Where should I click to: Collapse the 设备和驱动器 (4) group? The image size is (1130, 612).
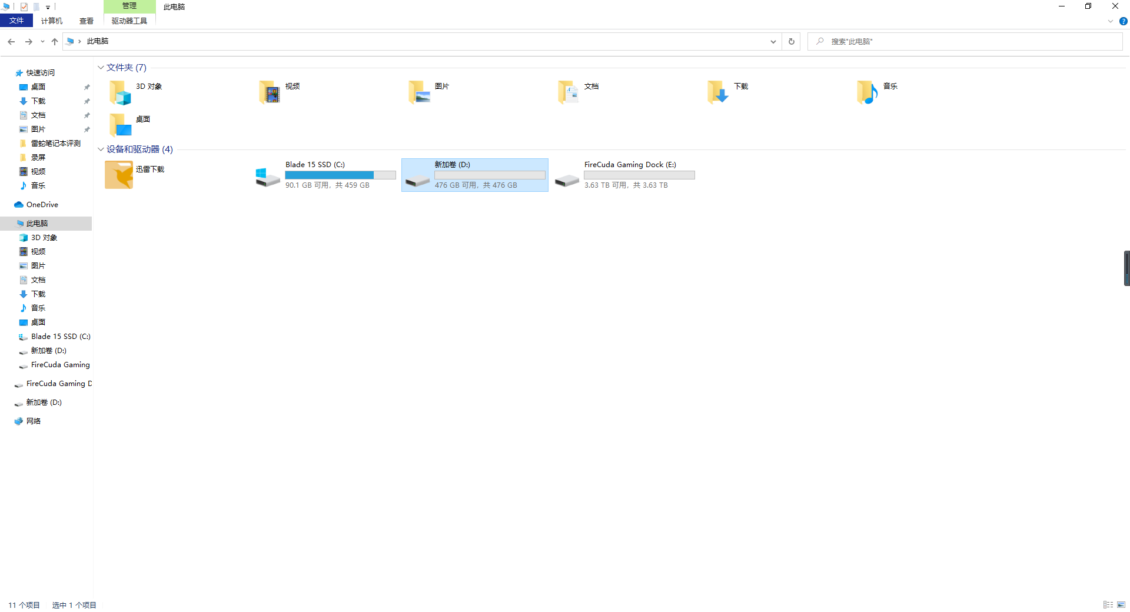[101, 149]
